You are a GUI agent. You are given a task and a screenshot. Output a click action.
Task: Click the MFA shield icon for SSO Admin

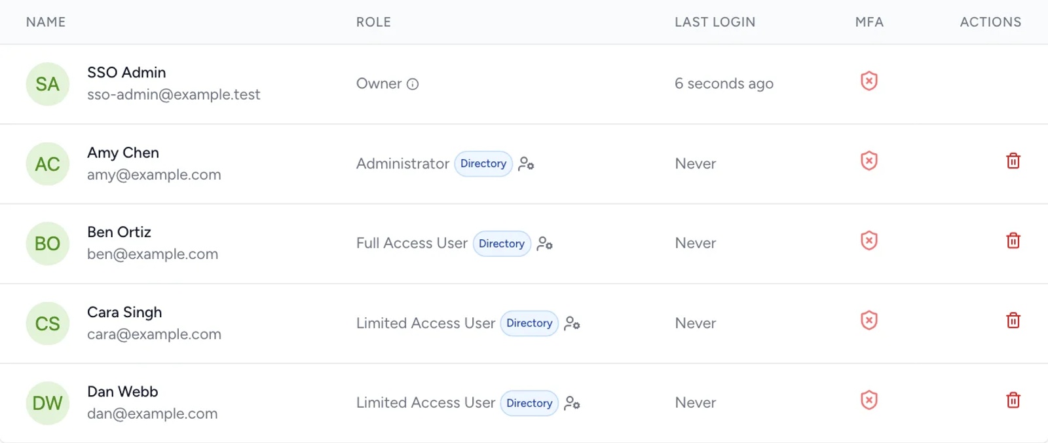(x=869, y=81)
